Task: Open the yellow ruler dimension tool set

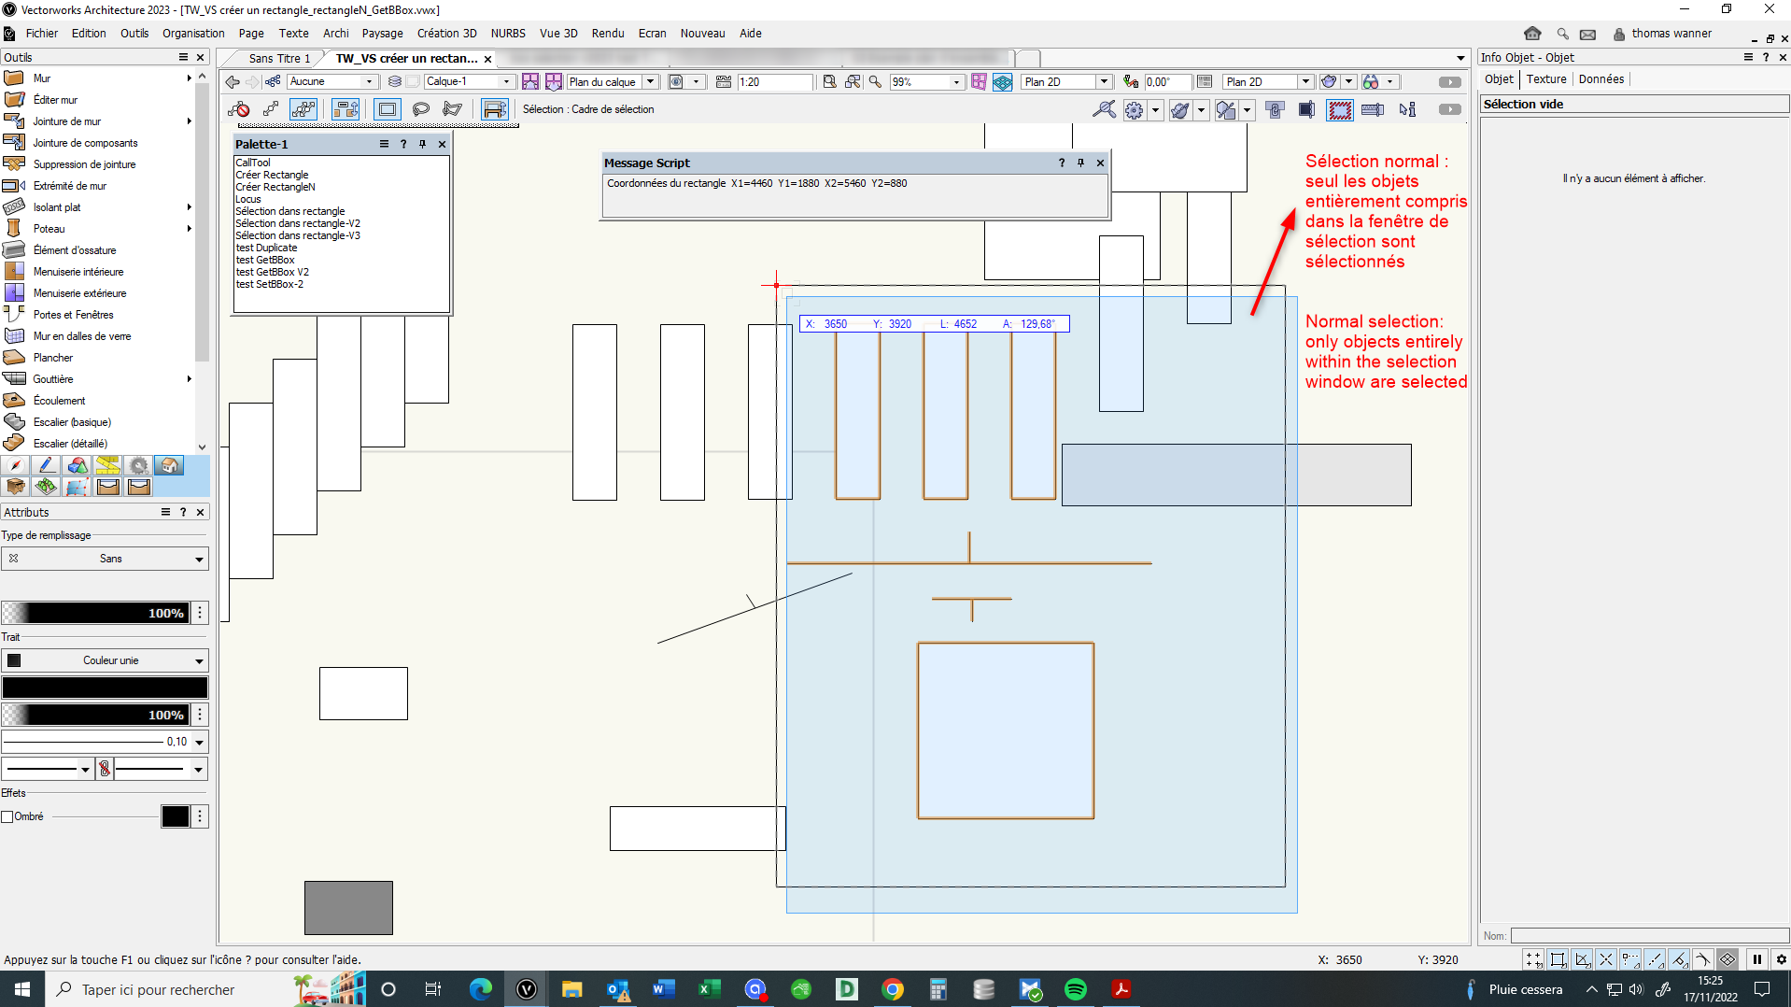Action: (x=107, y=465)
